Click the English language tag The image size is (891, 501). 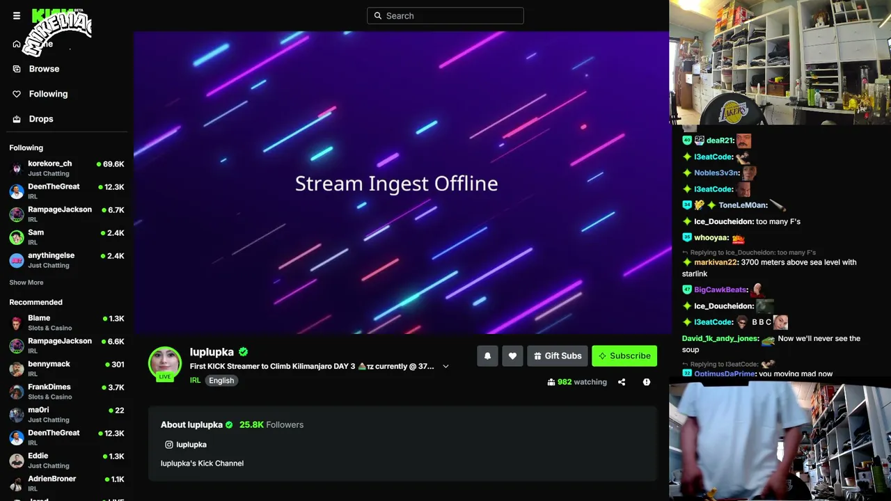221,381
